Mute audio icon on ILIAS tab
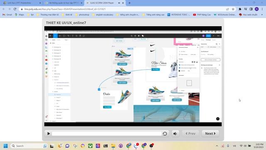 [x=119, y=3]
